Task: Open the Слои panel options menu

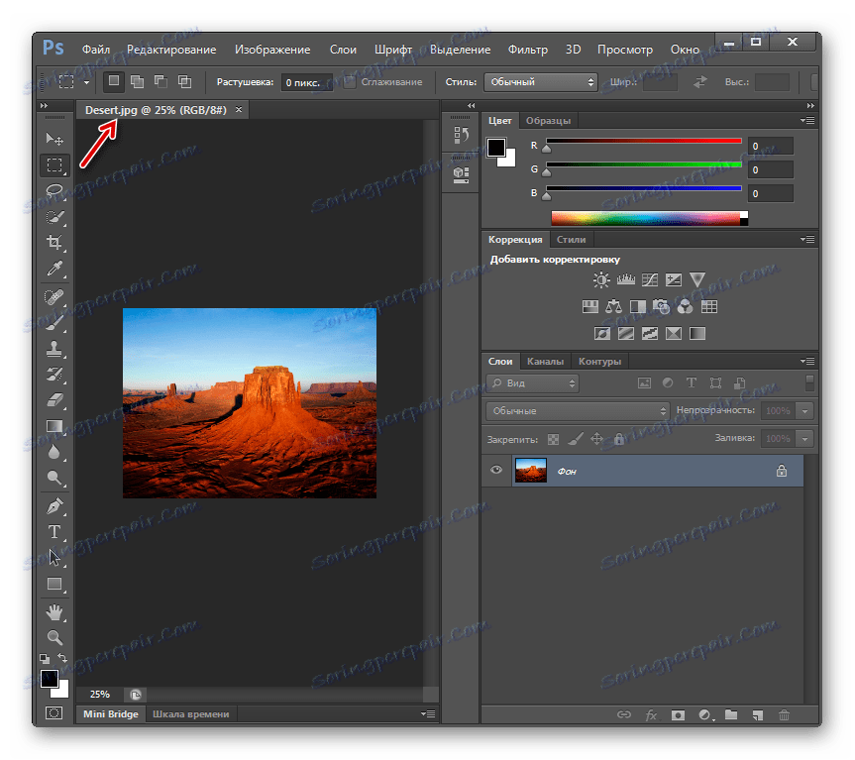Action: pos(807,361)
